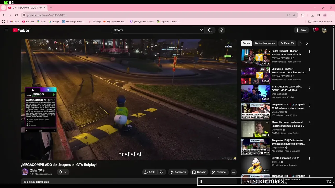The height and width of the screenshot is (188, 335).
Task: Toggle subscription notification bell for Zlatar TV
Action: pos(63,172)
